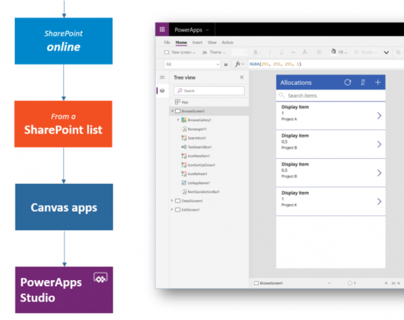Image resolution: width=404 pixels, height=320 pixels.
Task: Open the fx formula dropdown
Action: pos(239,64)
